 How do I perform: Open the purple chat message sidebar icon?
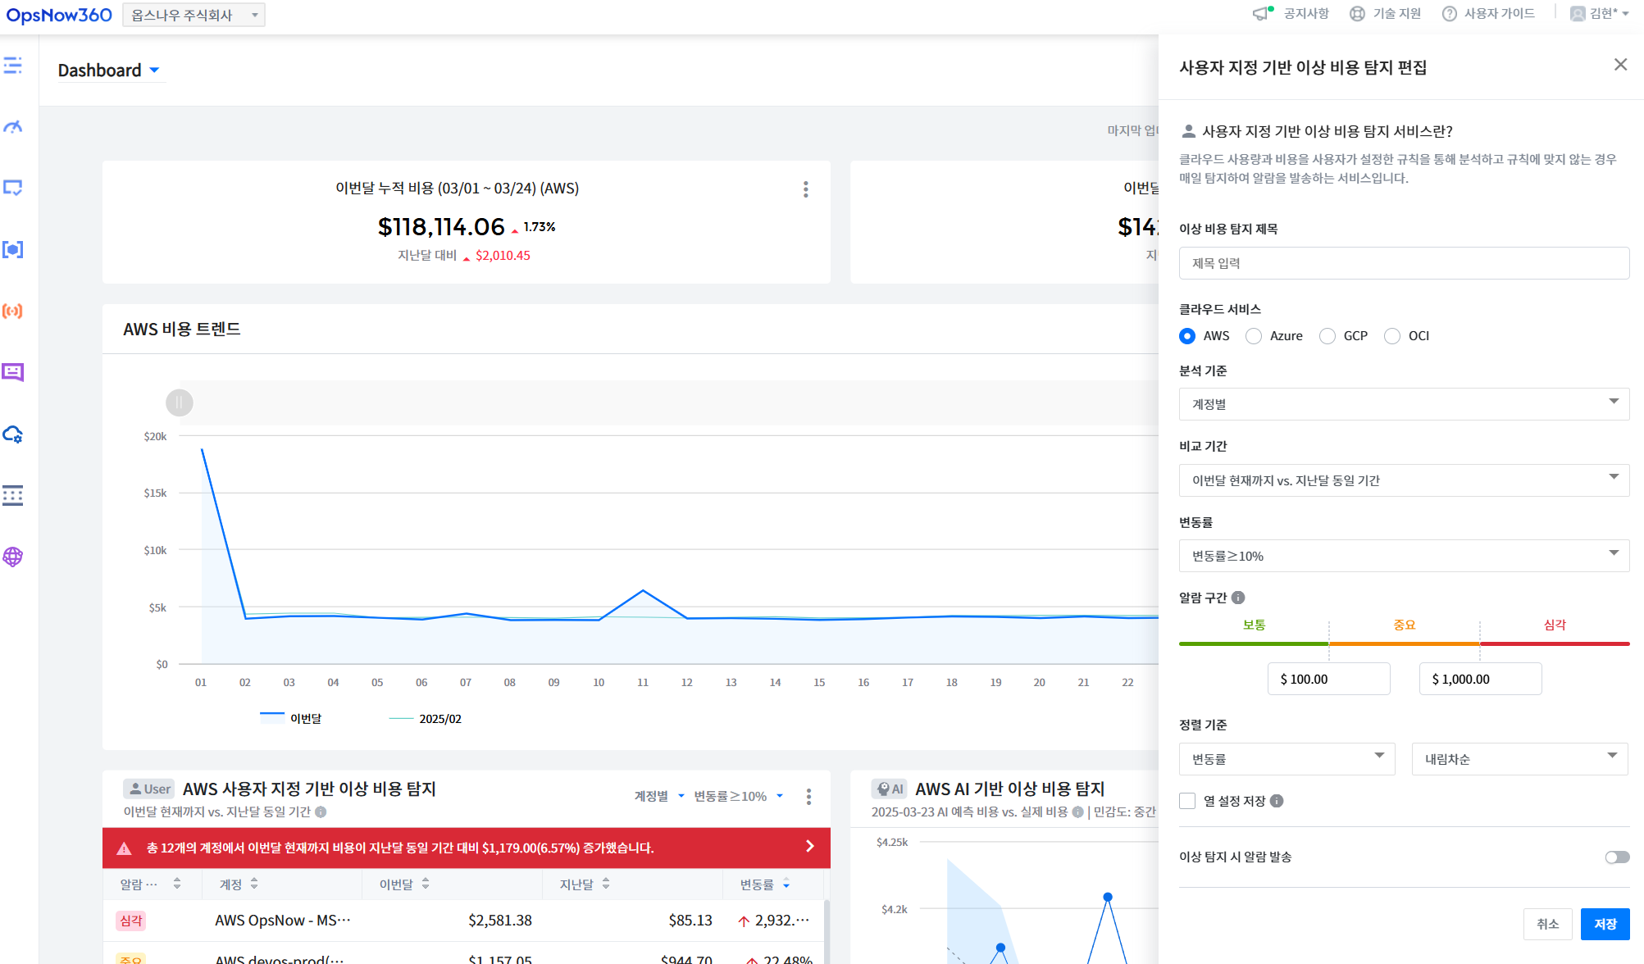(12, 373)
